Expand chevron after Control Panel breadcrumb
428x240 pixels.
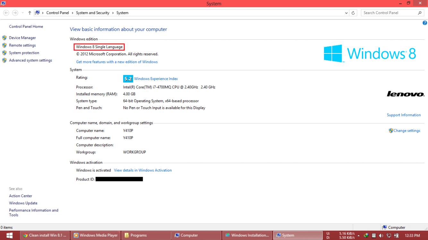click(x=73, y=13)
